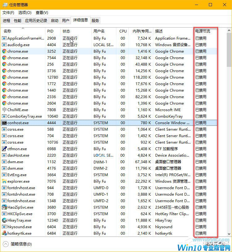Click the HKClipSvc.exe icon
Image resolution: width=232 pixels, height=252 pixels.
4,214
